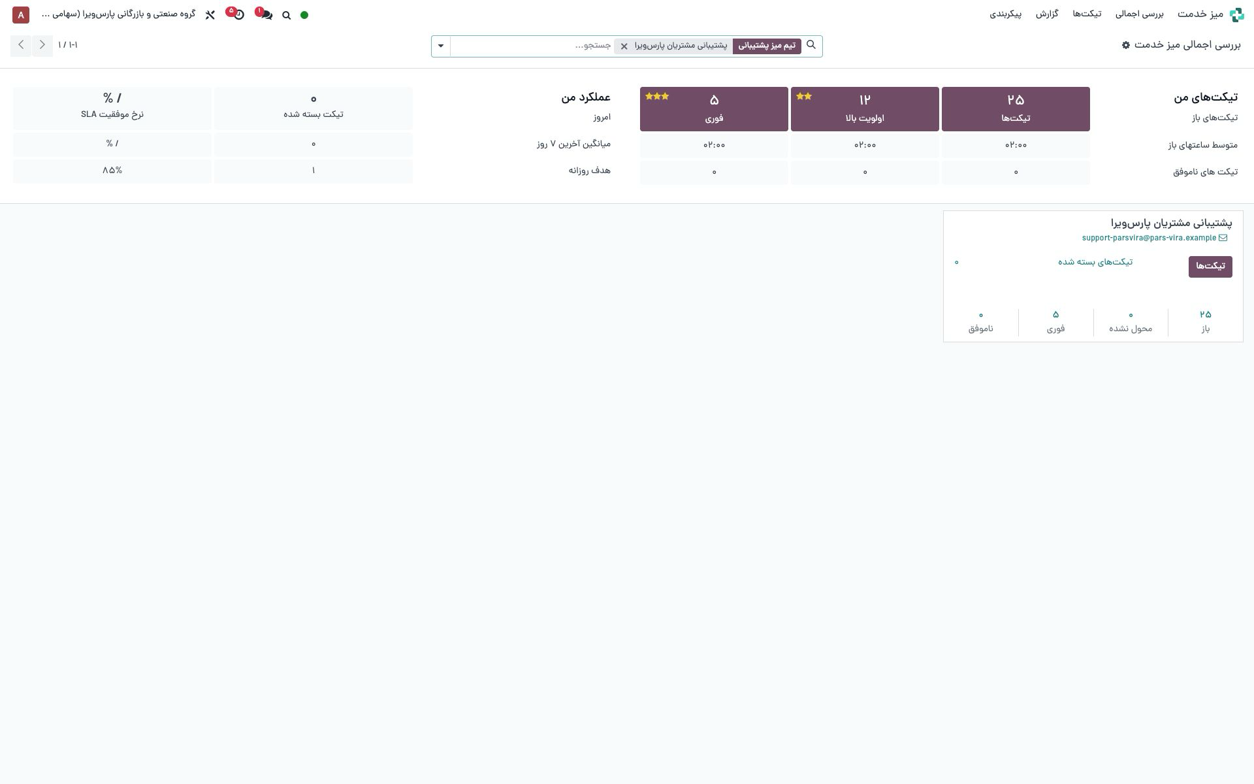Click the تیکت بسته شده today tile
This screenshot has width=1254, height=784.
point(313,108)
